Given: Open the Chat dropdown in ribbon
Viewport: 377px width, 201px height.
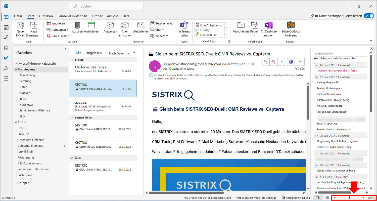Looking at the screenshot, I should click(x=157, y=30).
